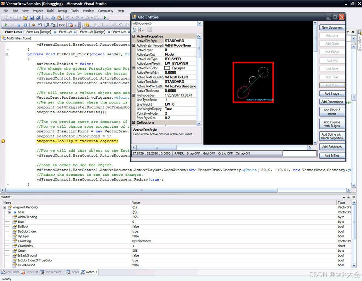Save all using the Save toolbar icon
This screenshot has width=362, height=281.
tap(38, 17)
